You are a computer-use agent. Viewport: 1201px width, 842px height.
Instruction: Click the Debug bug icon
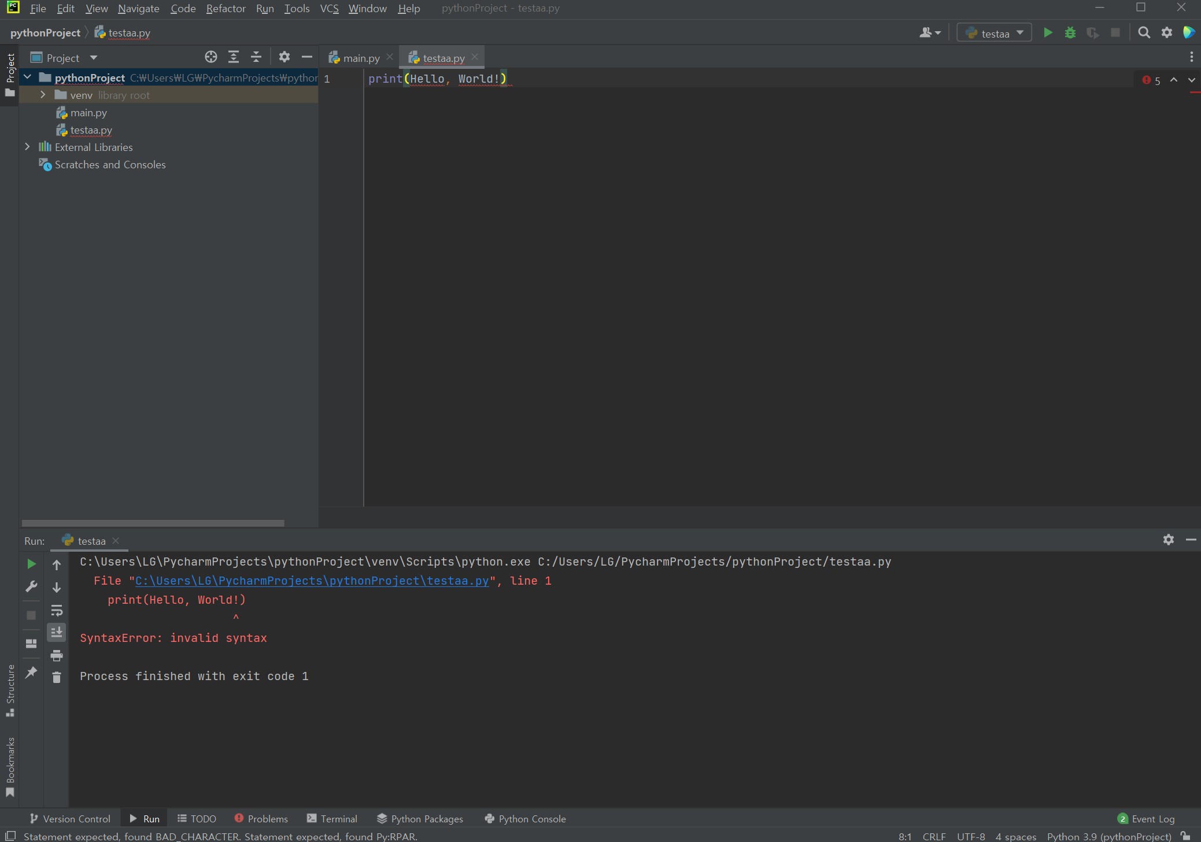pos(1070,33)
